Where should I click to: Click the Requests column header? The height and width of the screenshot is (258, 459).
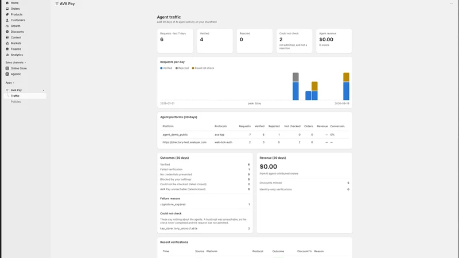click(x=245, y=126)
